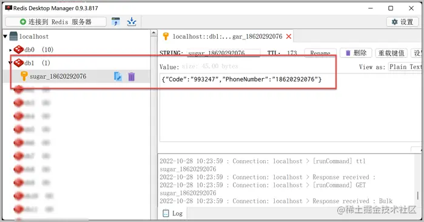
Task: Collapse the localhost server node
Action: pyautogui.click(x=5, y=36)
